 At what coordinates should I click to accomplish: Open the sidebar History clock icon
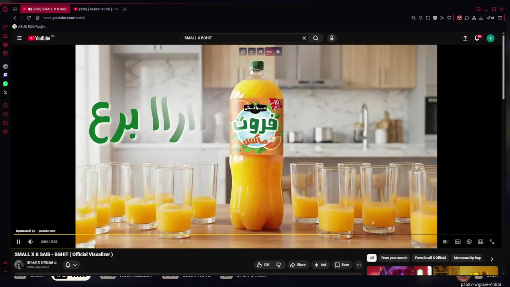tap(5, 114)
